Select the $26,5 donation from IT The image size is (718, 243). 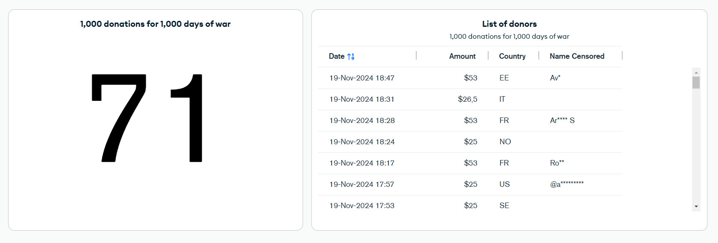(x=470, y=99)
